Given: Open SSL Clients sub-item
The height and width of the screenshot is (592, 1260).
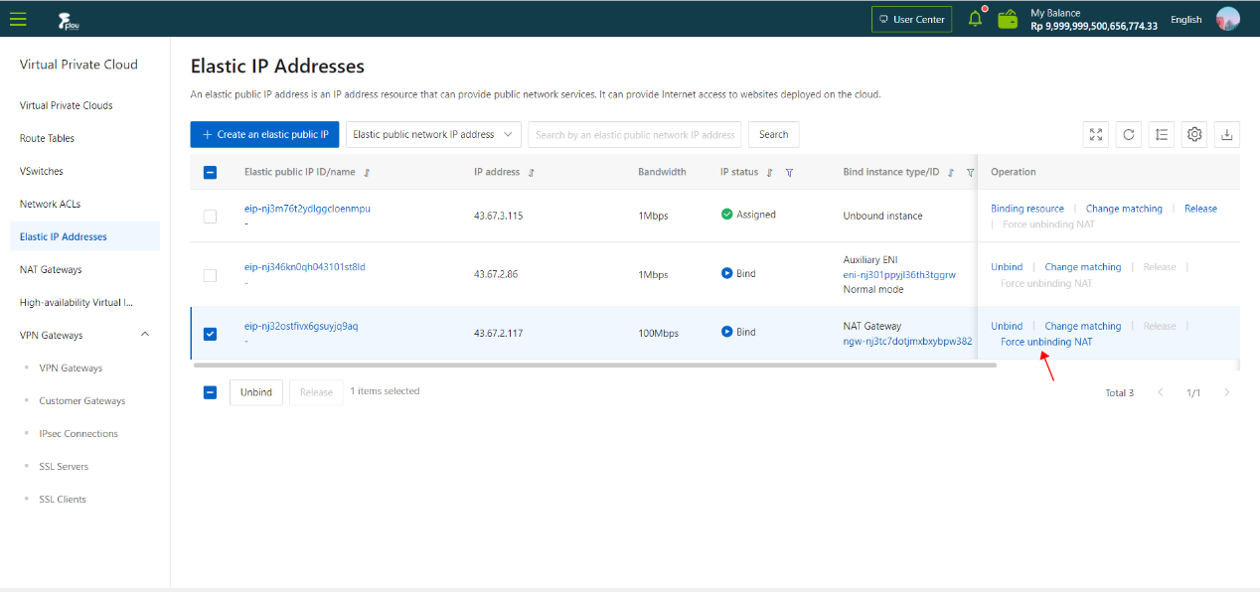Looking at the screenshot, I should [63, 499].
